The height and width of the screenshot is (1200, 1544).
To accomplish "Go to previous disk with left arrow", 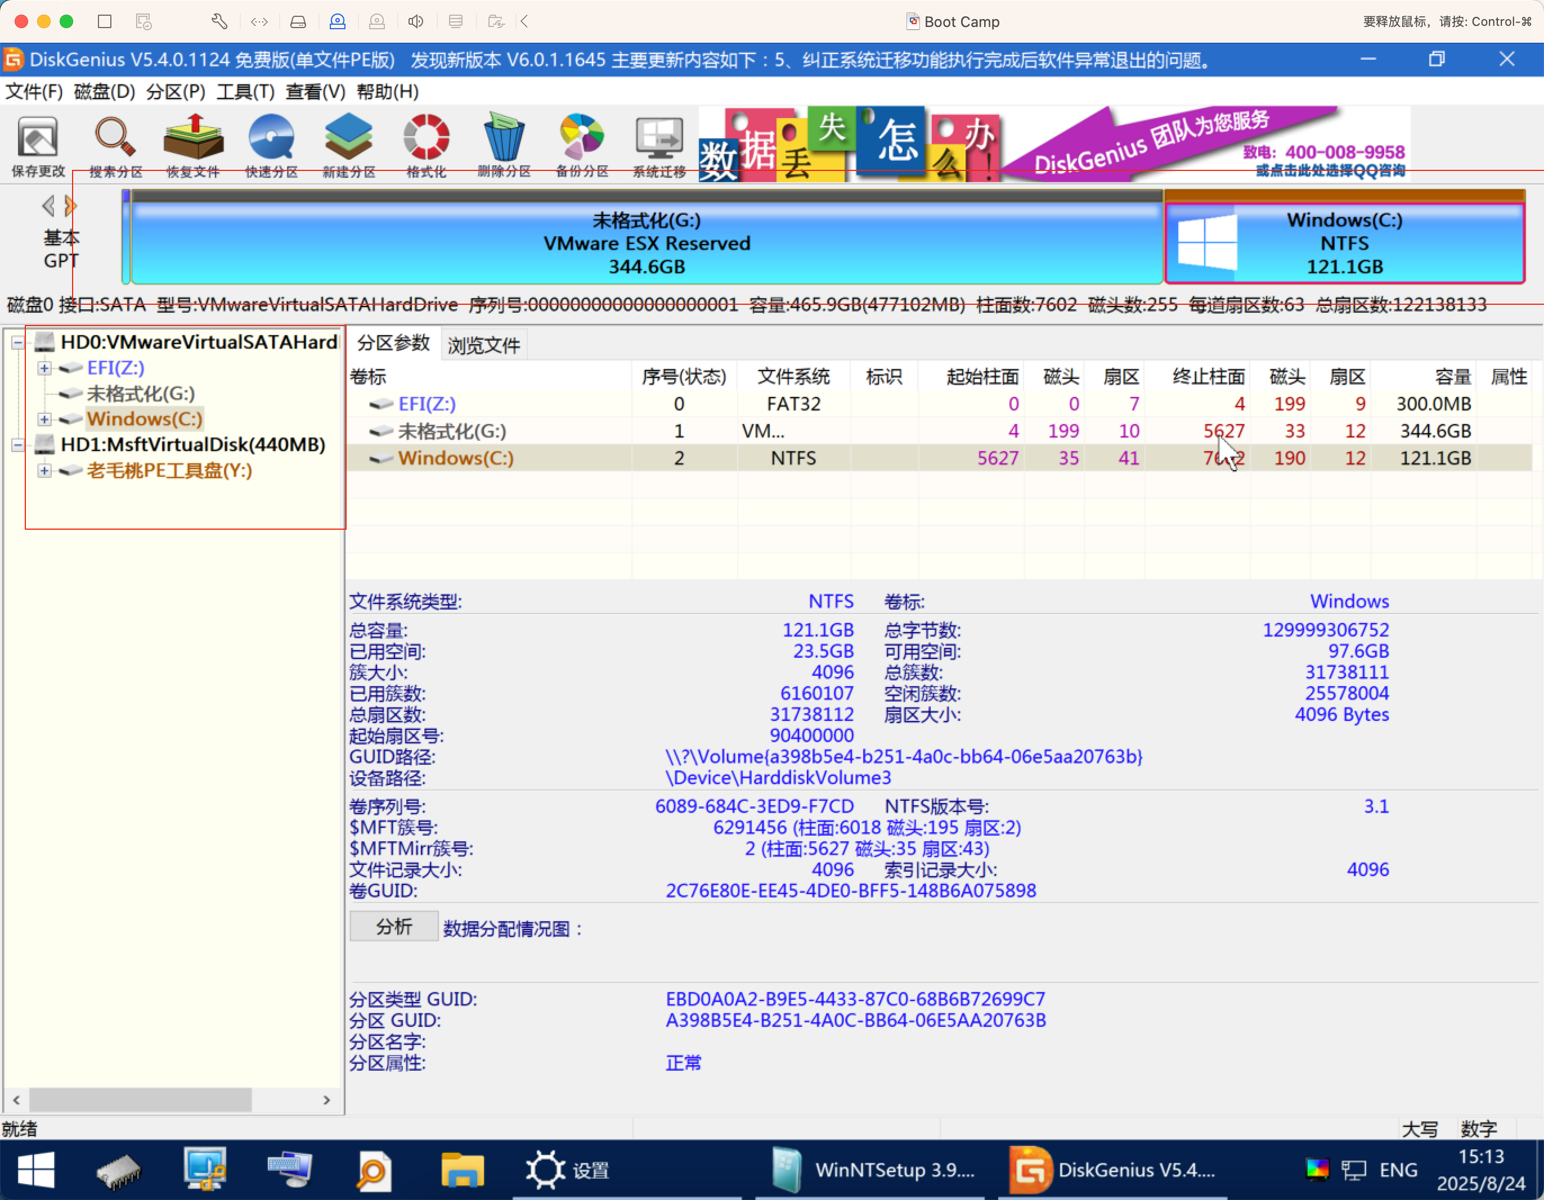I will 48,206.
